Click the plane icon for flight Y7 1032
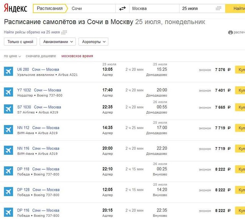 point(8,92)
